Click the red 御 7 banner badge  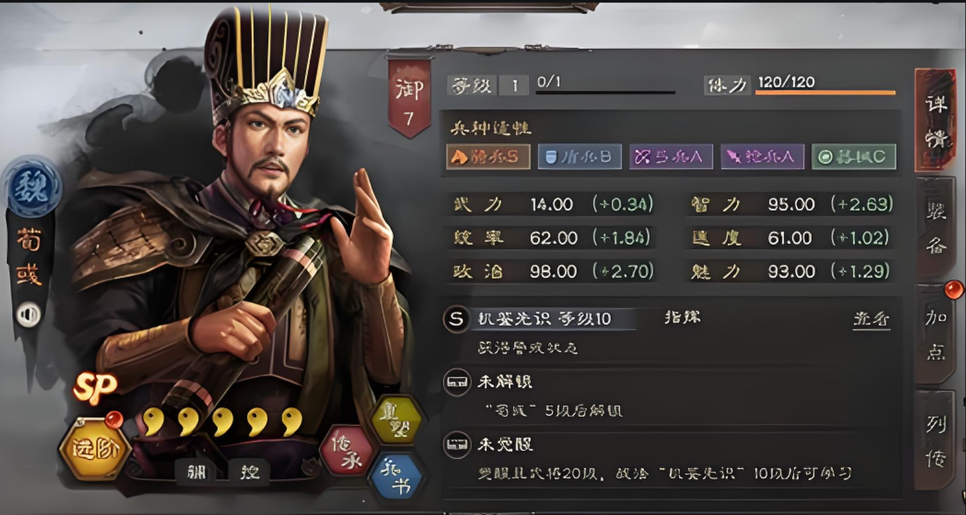[409, 99]
